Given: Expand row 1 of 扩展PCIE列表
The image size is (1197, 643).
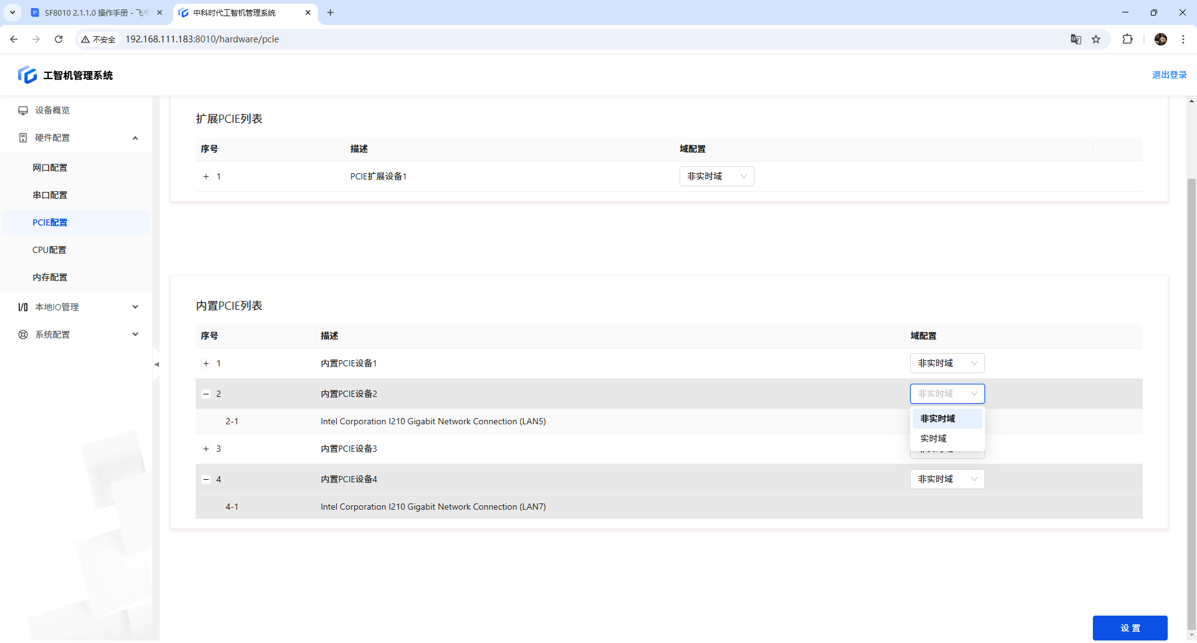Looking at the screenshot, I should (x=206, y=177).
